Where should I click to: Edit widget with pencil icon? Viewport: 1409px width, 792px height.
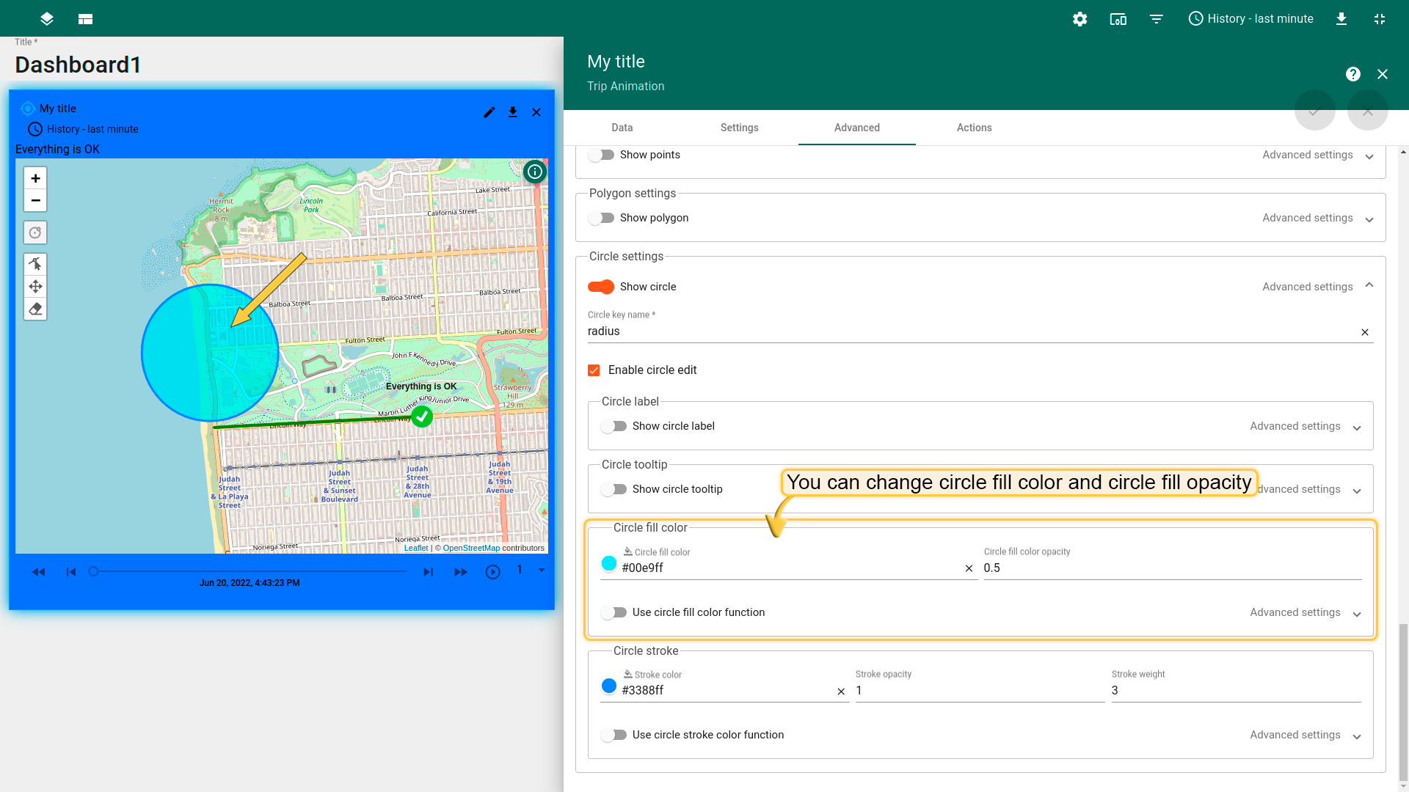pyautogui.click(x=489, y=112)
